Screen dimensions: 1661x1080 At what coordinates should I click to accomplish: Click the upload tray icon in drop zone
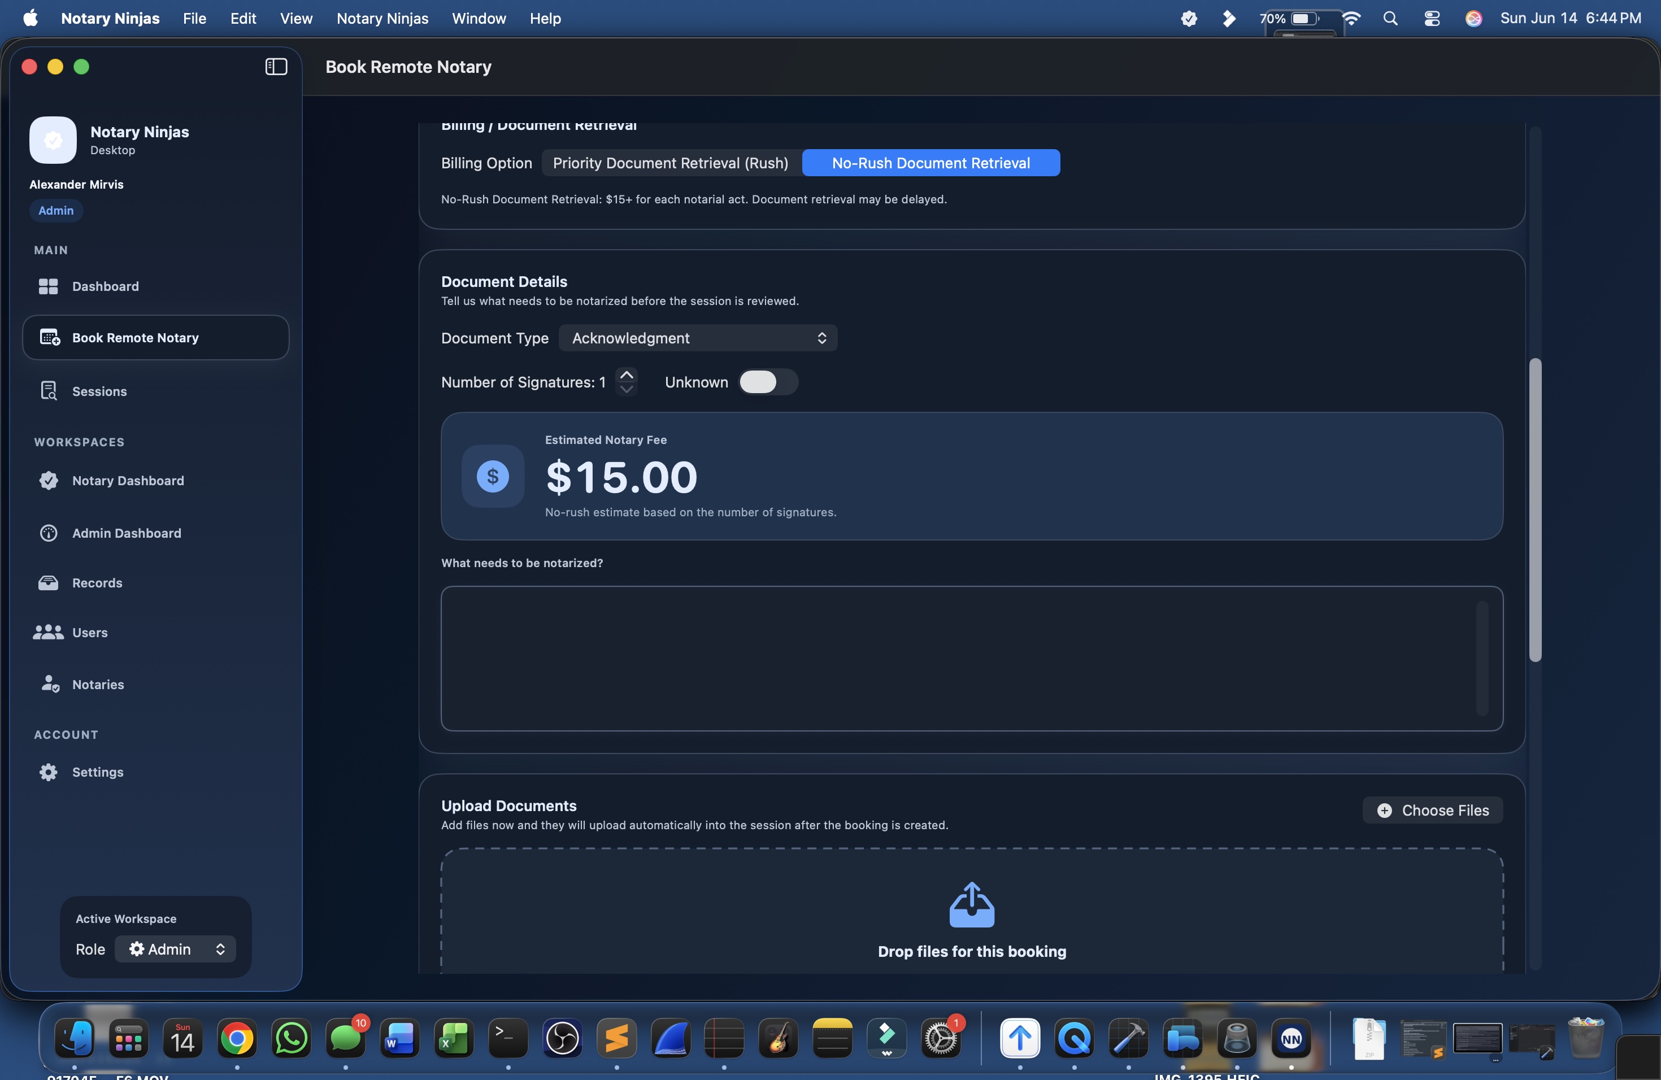972,905
